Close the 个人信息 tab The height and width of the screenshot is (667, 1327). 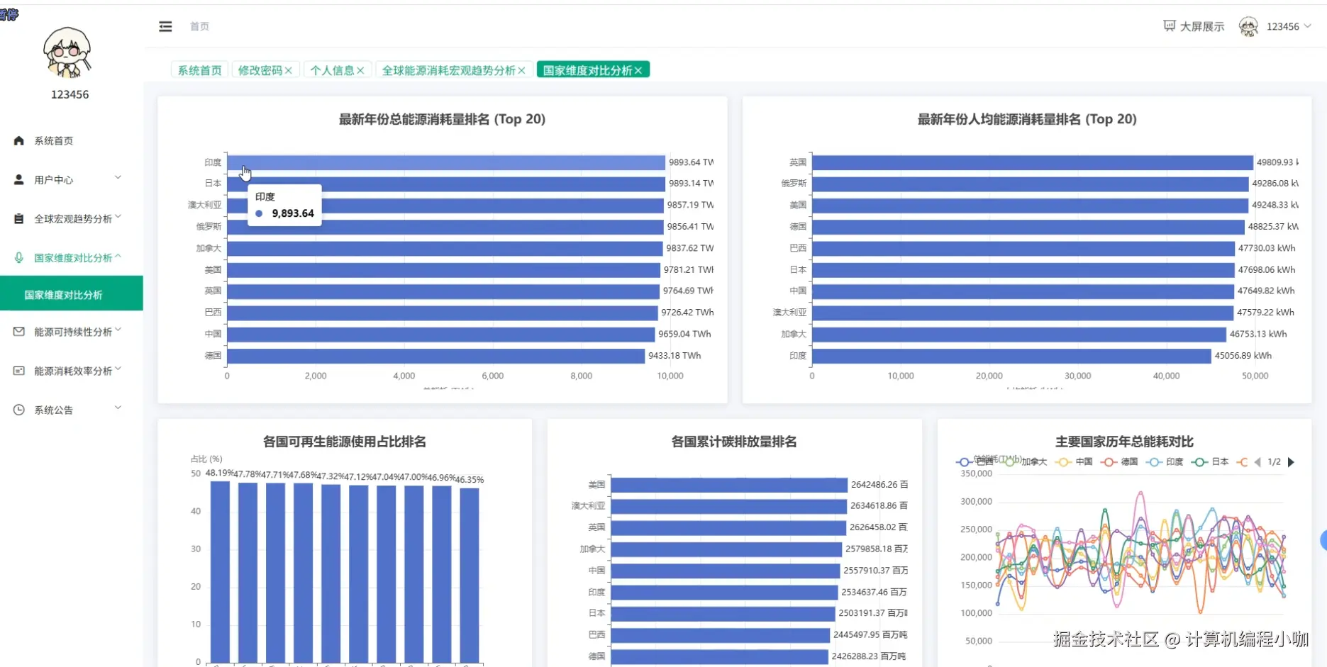[x=360, y=70]
